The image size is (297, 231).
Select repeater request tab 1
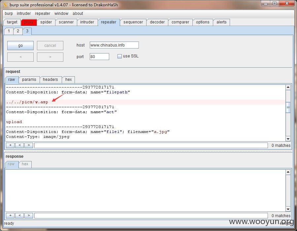pos(9,31)
